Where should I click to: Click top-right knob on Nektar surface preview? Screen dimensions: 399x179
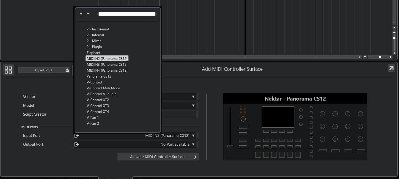tap(360, 114)
